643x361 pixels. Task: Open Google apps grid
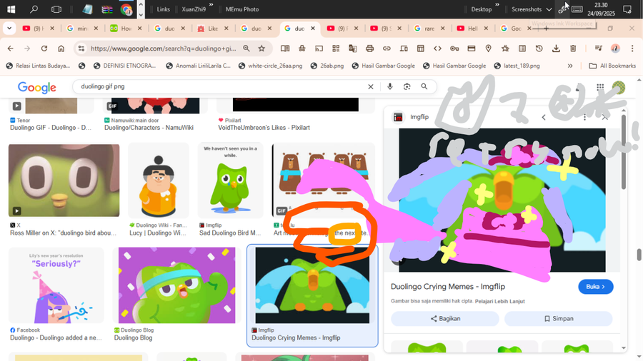(x=600, y=87)
